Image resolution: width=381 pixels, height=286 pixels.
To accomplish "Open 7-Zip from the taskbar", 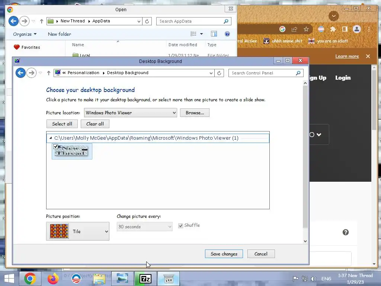I will (x=145, y=279).
